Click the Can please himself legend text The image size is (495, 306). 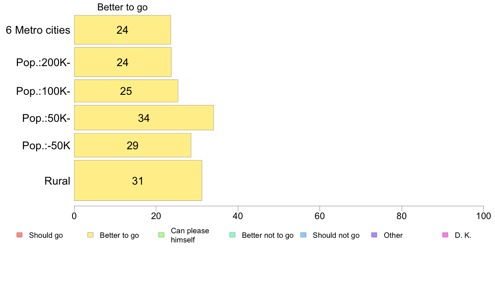pyautogui.click(x=190, y=235)
